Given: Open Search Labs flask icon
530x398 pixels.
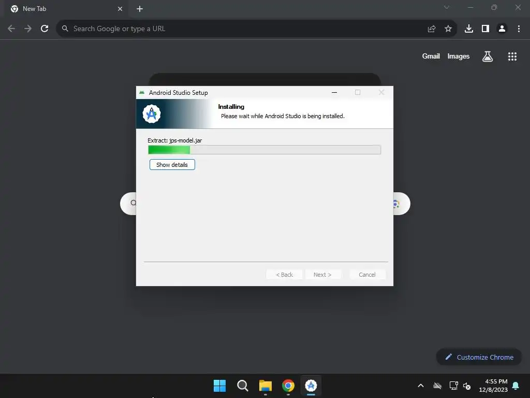Looking at the screenshot, I should (x=488, y=56).
